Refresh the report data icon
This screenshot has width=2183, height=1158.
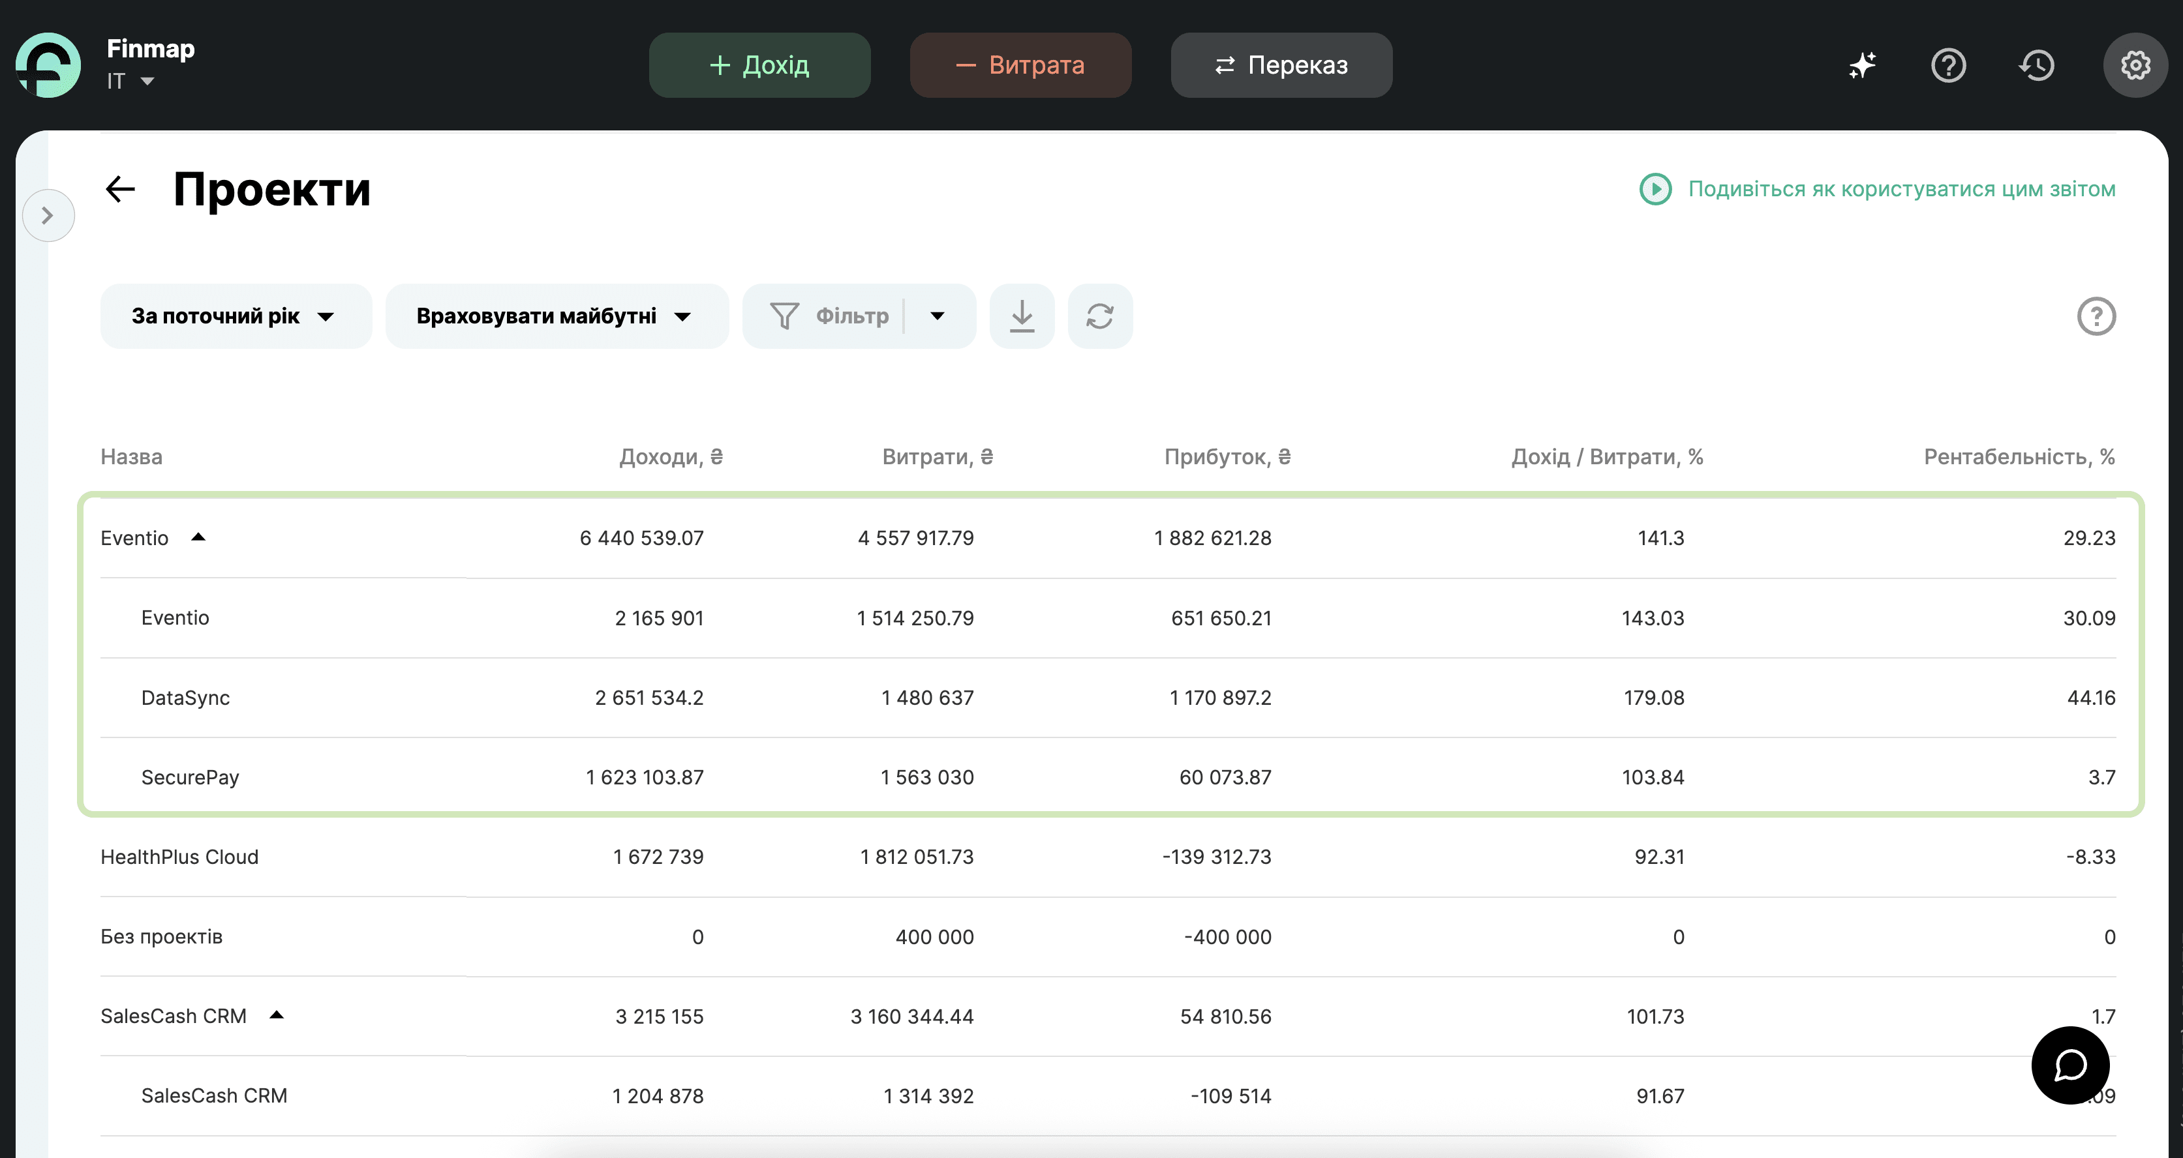pos(1100,316)
